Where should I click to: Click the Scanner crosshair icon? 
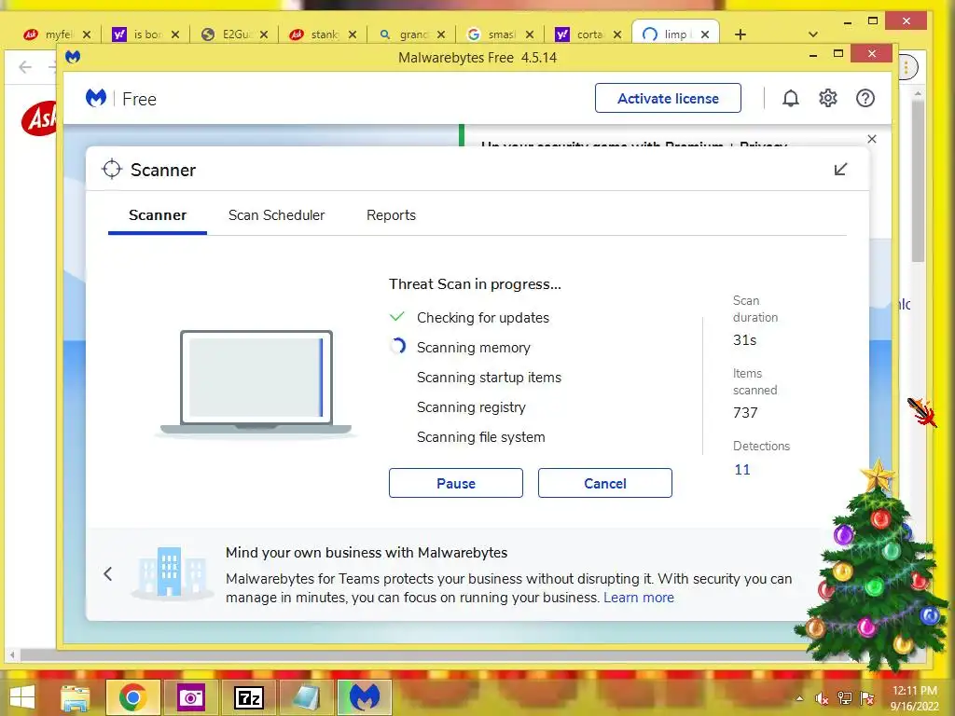112,170
